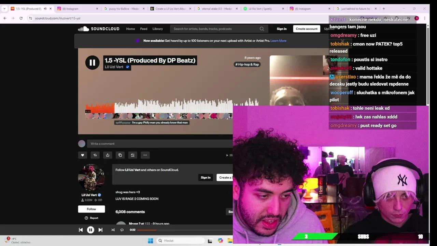Go back in the browser
Screen dimensions: 437x246
[x=5, y=18]
